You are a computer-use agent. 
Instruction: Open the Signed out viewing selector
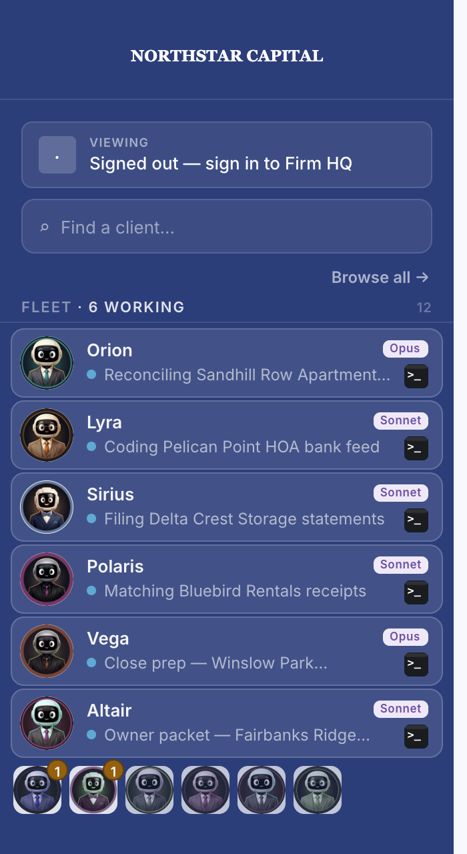(x=227, y=155)
